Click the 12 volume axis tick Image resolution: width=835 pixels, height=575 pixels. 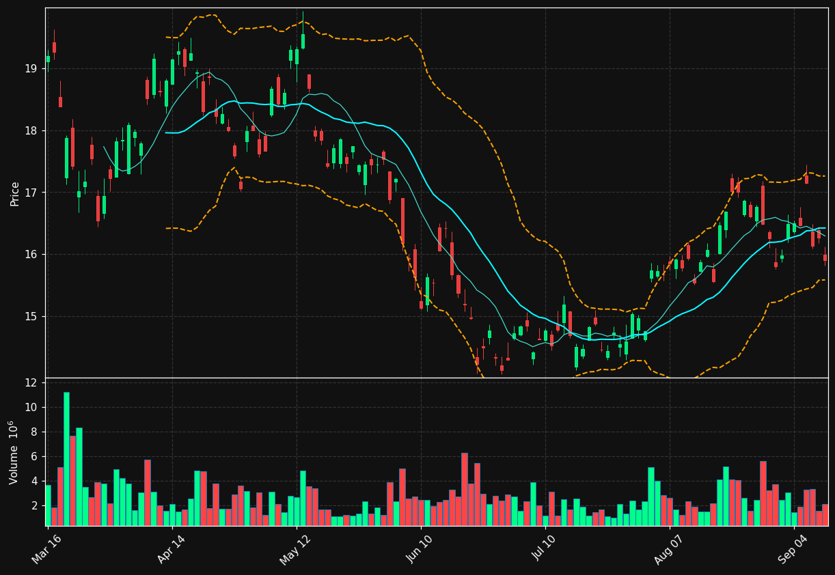point(31,382)
